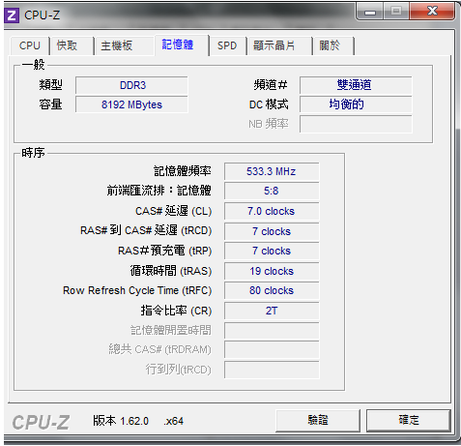The width and height of the screenshot is (461, 446).
Task: Go to the 關於 tab
Action: 333,45
